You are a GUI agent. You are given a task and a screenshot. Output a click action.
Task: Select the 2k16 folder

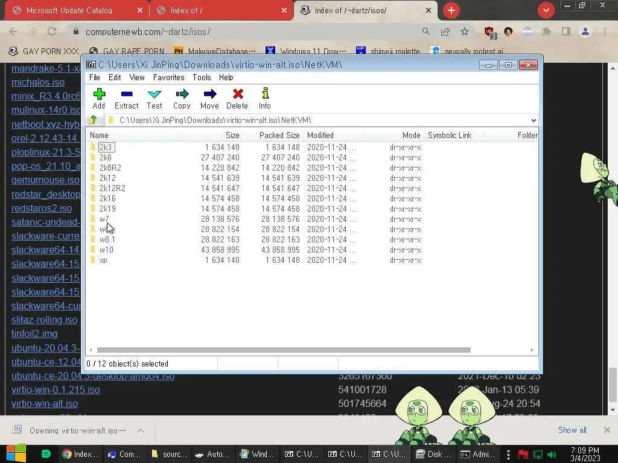click(107, 198)
